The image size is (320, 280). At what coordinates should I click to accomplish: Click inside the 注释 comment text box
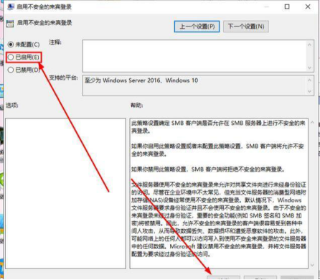click(194, 56)
